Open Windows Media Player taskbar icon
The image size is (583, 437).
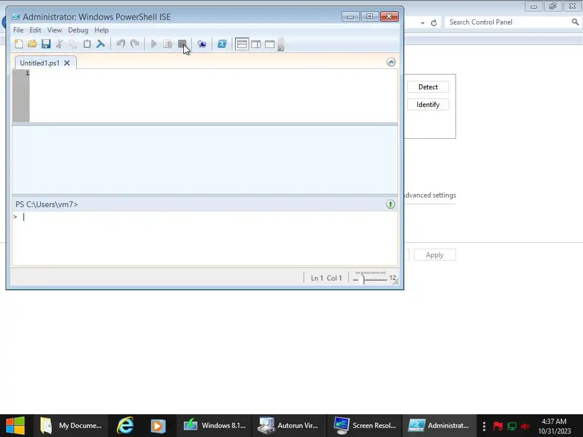(x=158, y=426)
